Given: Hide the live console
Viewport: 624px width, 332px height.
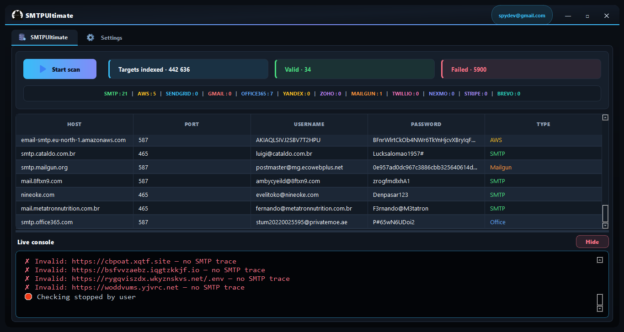Looking at the screenshot, I should (x=592, y=242).
